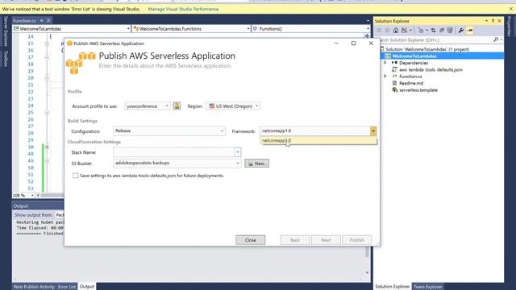Open Region dropdown US West (Oregon)

[x=233, y=106]
